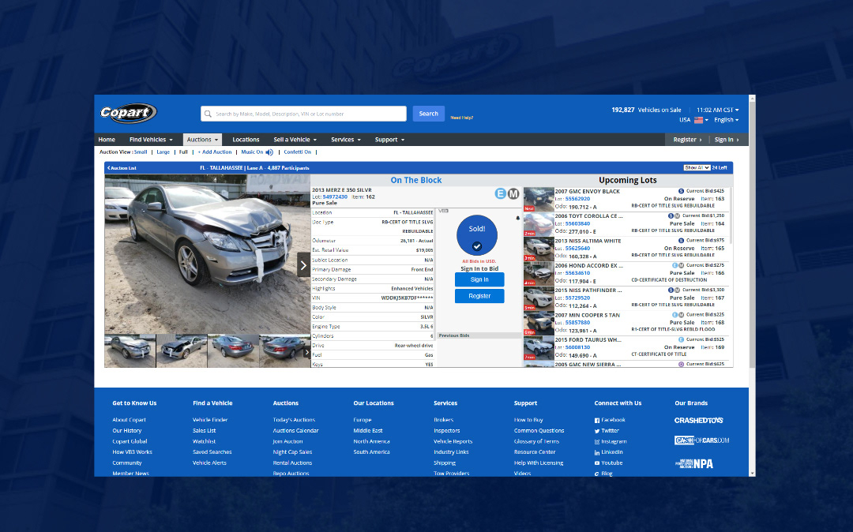Click the CrashedToys brand logo
Screen dimensions: 853x532
(x=698, y=420)
